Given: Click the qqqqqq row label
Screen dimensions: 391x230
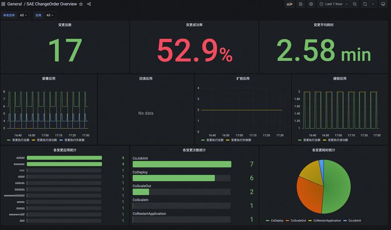Looking at the screenshot, I should [19, 190].
